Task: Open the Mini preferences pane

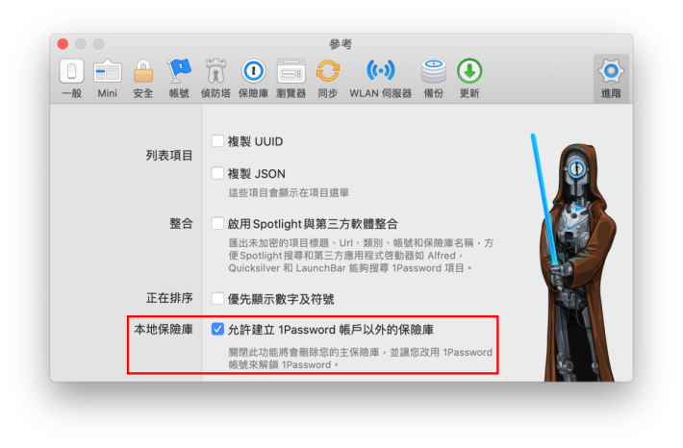Action: pyautogui.click(x=107, y=79)
